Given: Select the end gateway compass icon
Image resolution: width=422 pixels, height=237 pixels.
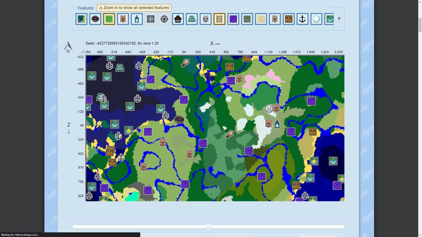Looking at the screenshot, I should 164,19.
